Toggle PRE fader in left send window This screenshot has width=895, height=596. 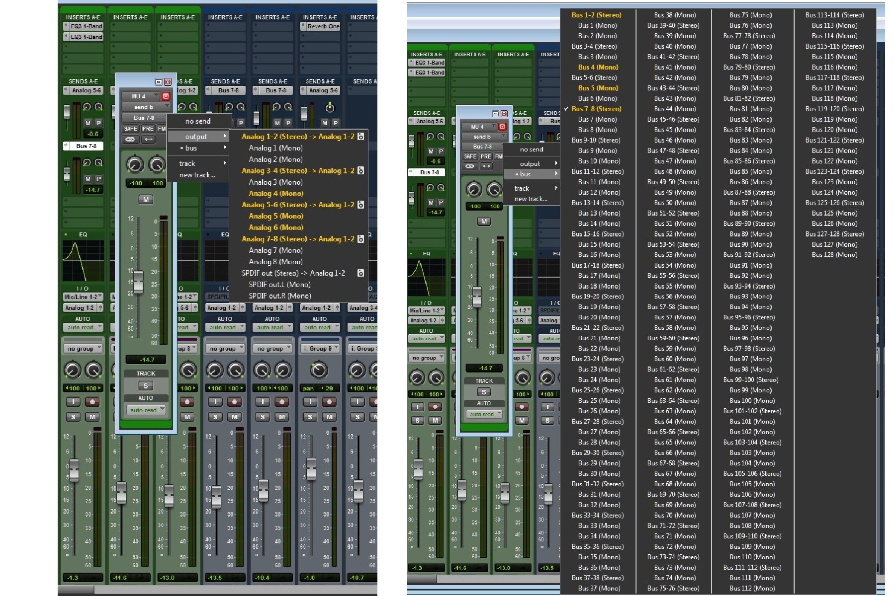[148, 129]
